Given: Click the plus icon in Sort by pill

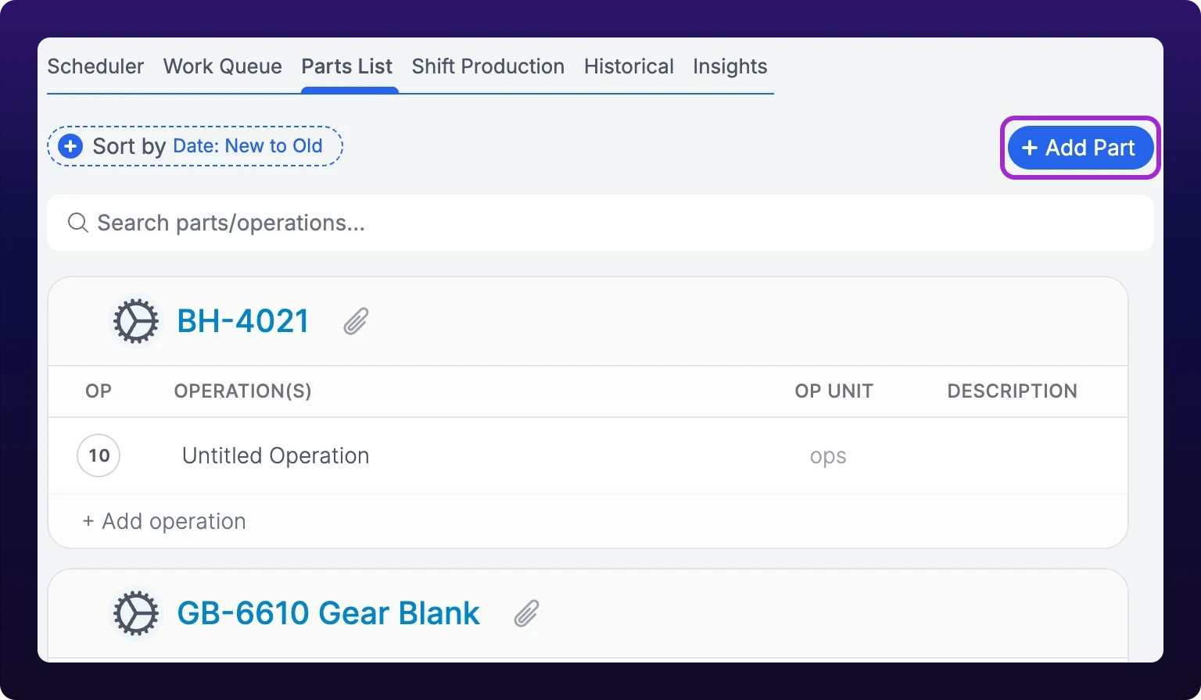Looking at the screenshot, I should [70, 146].
